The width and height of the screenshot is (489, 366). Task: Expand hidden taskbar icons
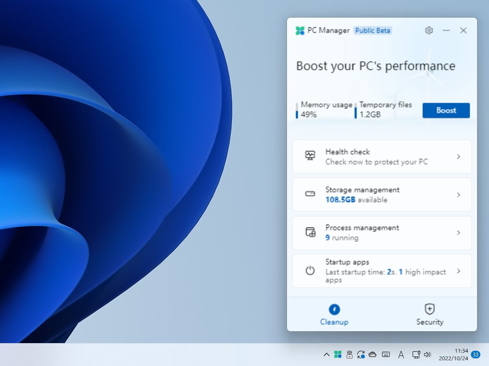point(327,355)
